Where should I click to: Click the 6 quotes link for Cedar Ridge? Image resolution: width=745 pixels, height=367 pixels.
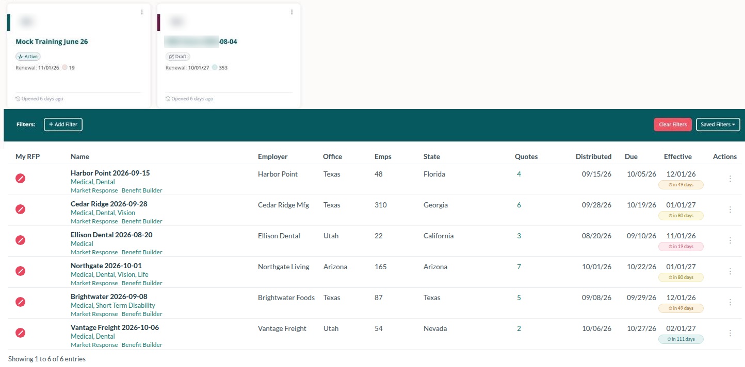pos(519,205)
